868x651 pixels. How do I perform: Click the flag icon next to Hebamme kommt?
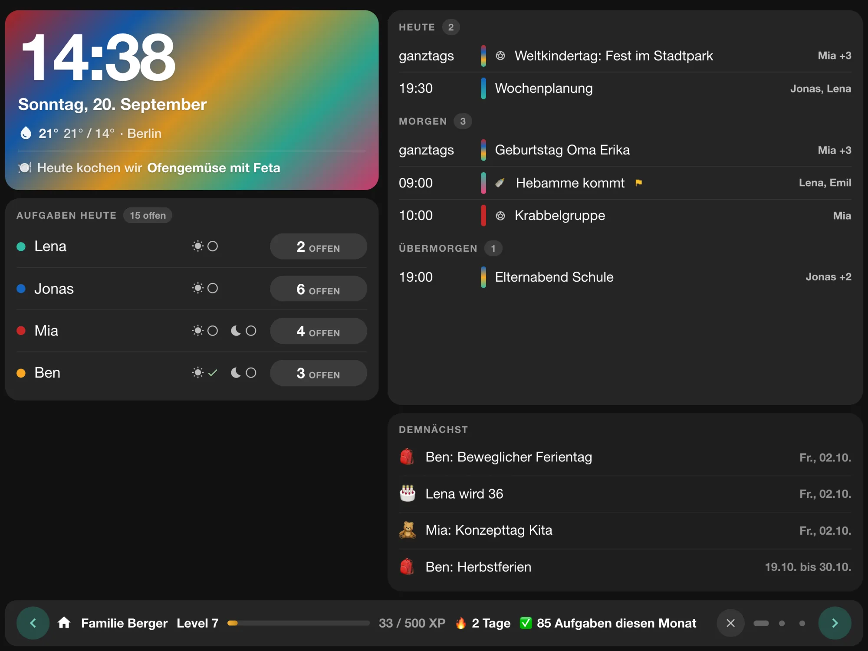(x=638, y=183)
